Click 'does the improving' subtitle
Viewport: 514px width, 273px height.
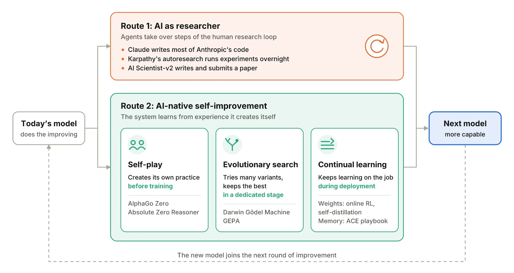coord(49,134)
